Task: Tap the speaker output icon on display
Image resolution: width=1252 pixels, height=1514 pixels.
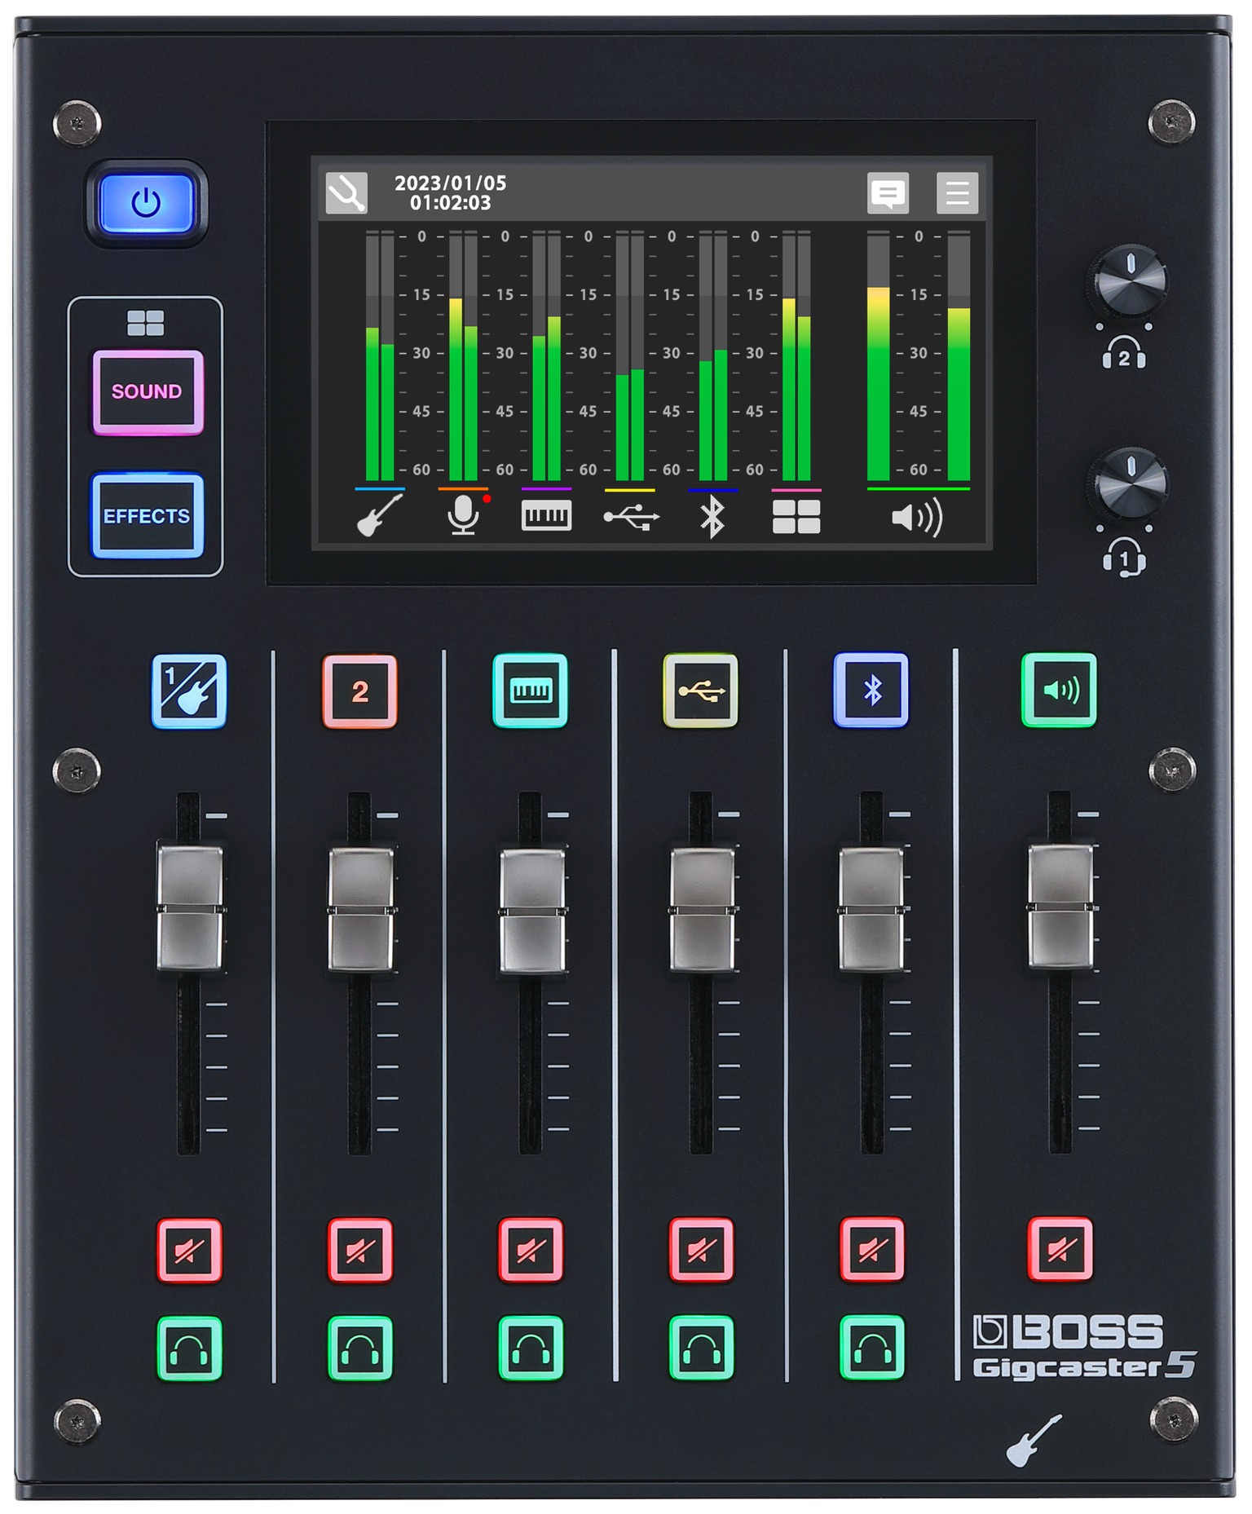Action: click(x=917, y=517)
